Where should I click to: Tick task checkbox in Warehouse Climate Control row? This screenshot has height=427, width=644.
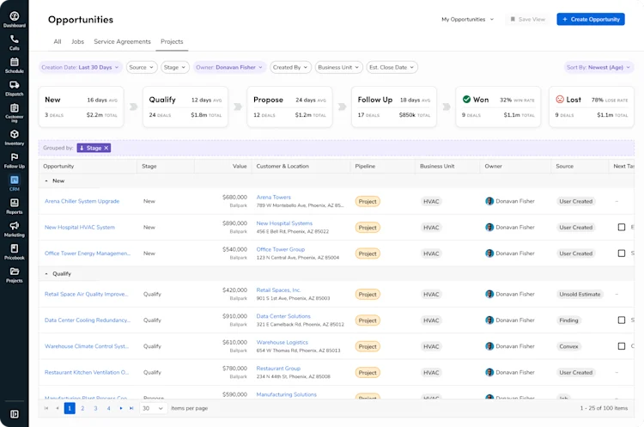click(x=622, y=346)
